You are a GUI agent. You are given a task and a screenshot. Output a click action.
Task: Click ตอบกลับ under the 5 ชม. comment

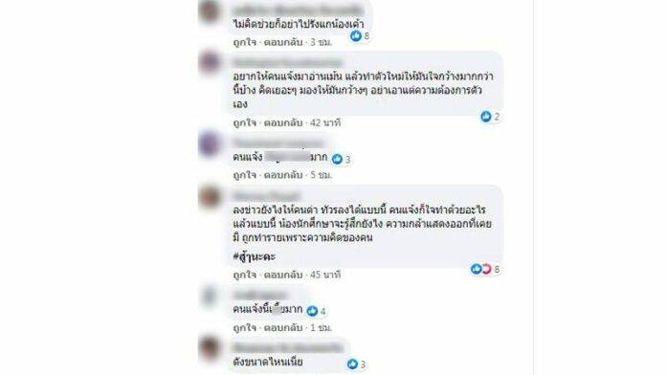coord(283,175)
